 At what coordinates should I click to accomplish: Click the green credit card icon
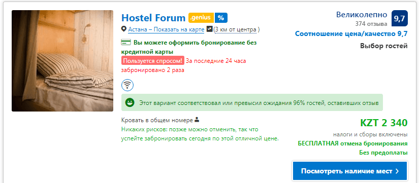click(126, 43)
